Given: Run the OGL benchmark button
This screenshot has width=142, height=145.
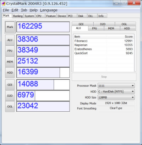Looking at the screenshot, I should [x=10, y=106].
